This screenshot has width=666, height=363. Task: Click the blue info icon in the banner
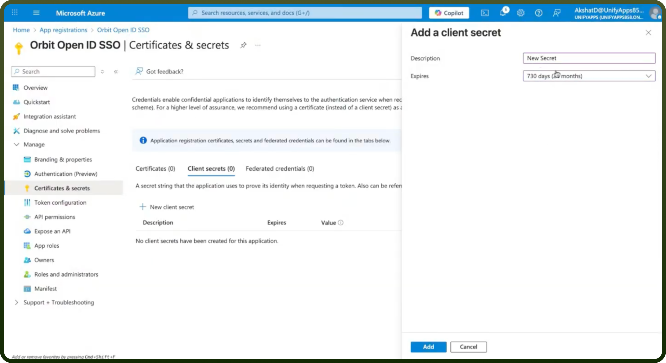click(x=143, y=141)
